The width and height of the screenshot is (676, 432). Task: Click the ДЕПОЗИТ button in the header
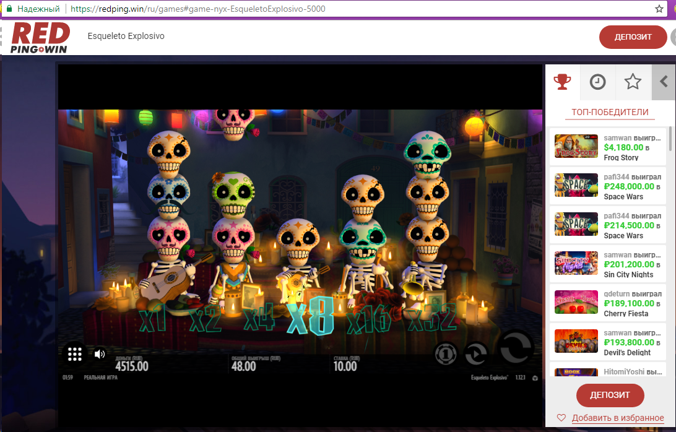click(633, 37)
